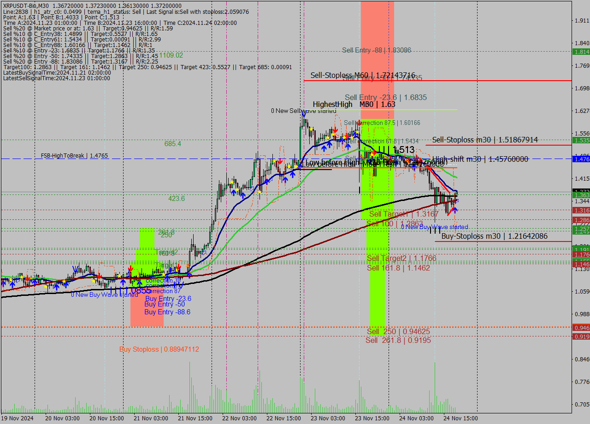Click the 685.4 Fibonacci level label
Image resolution: width=590 pixels, height=424 pixels.
pyautogui.click(x=173, y=144)
